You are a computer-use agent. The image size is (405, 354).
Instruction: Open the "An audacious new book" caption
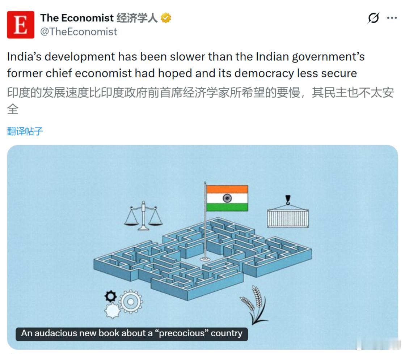point(132,333)
